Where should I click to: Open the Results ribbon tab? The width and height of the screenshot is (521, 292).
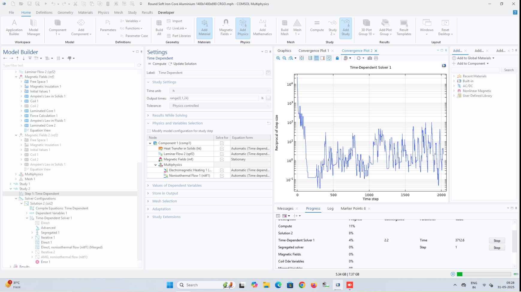[x=147, y=13]
